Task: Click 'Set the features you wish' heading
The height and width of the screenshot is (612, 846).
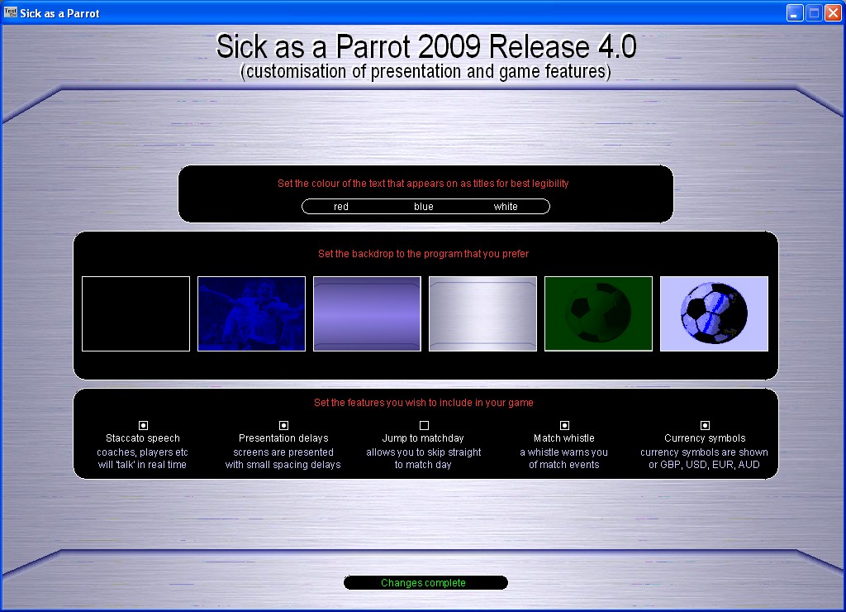Action: click(424, 403)
